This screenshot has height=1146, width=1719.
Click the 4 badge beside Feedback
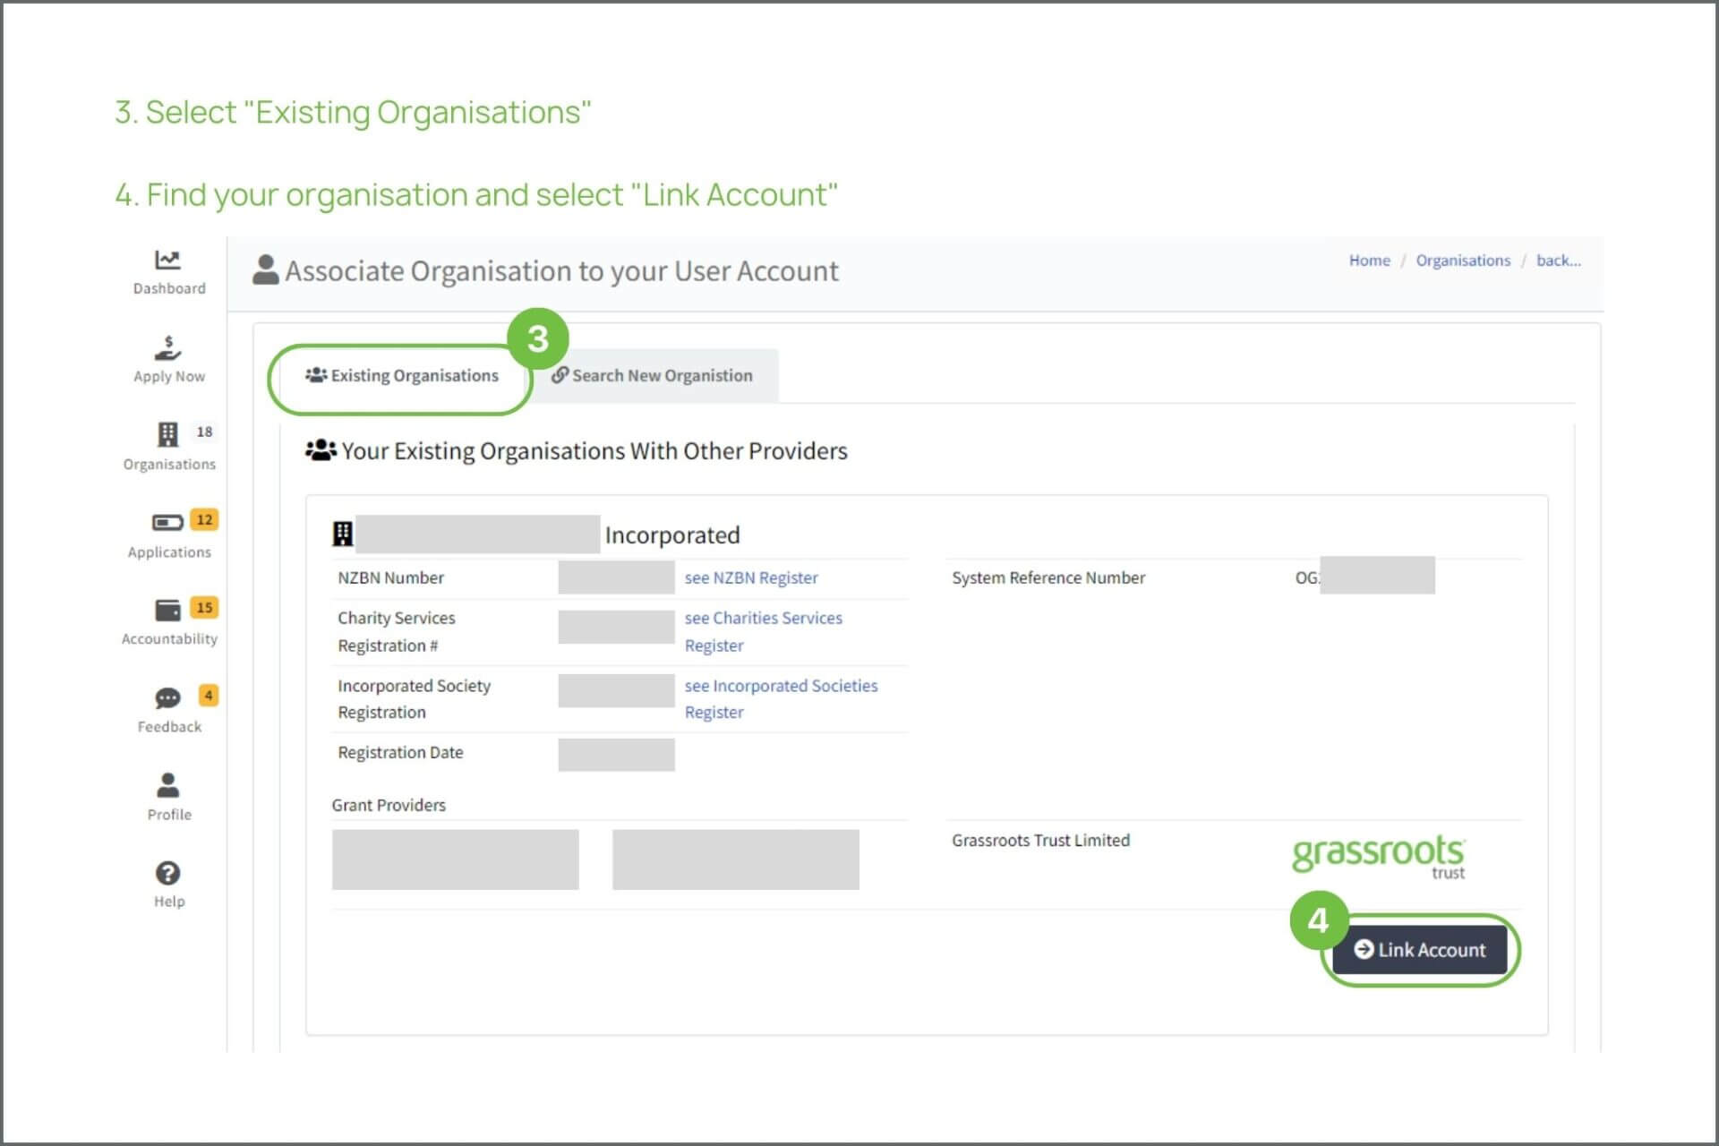[208, 695]
